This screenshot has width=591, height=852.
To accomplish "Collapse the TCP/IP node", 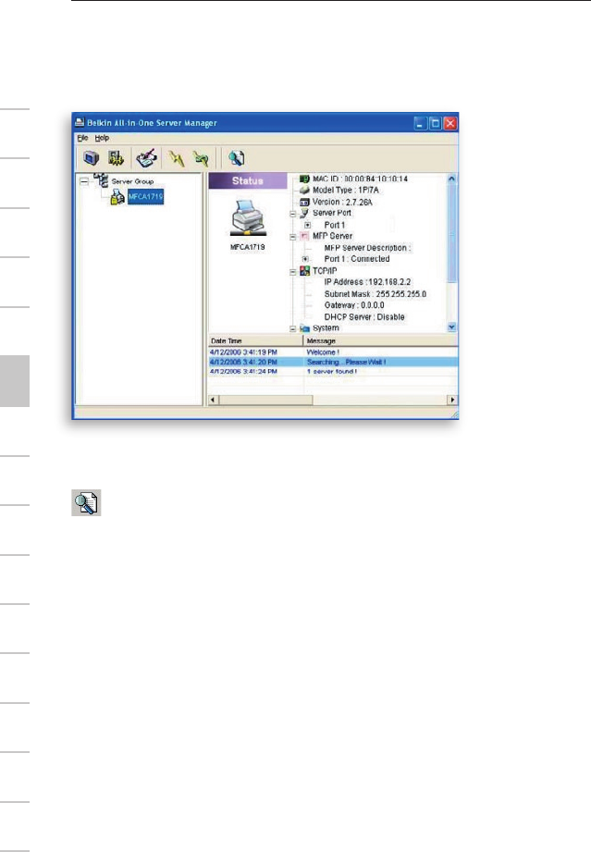I will click(x=293, y=272).
